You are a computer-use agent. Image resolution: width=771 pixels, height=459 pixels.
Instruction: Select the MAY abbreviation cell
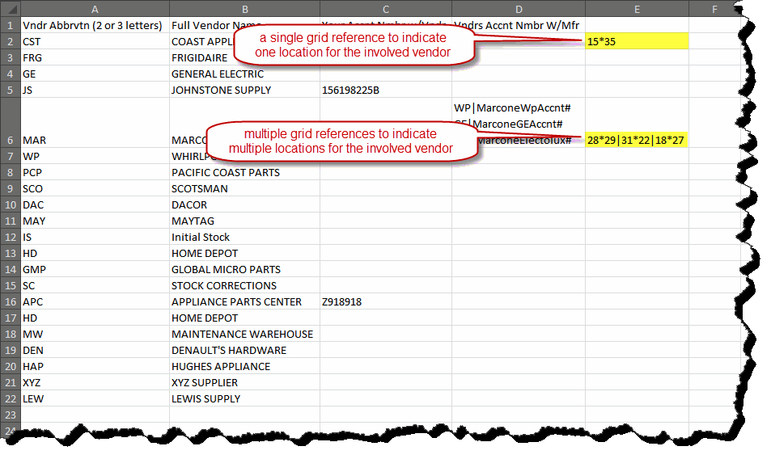pos(95,221)
